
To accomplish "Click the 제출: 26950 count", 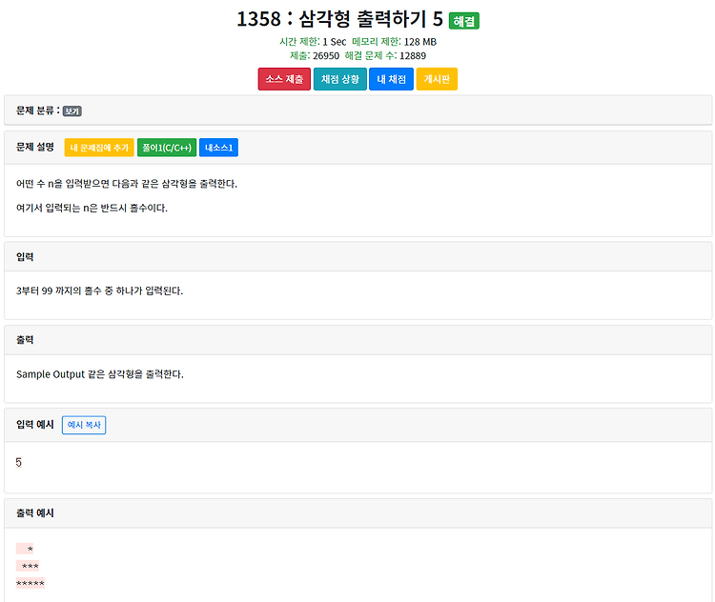I will pyautogui.click(x=315, y=56).
